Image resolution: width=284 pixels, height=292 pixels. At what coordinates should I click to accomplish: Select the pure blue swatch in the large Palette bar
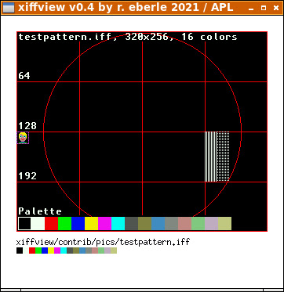point(78,224)
